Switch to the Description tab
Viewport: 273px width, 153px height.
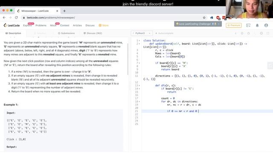pyautogui.click(x=13, y=33)
